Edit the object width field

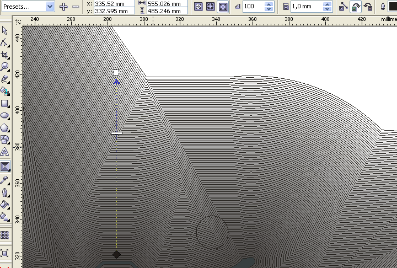168,4
